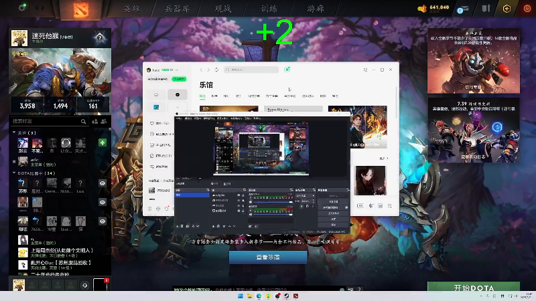Viewport: 536px width, 301px height.
Task: Click the Dota 2 logo home button
Action: tap(81, 9)
